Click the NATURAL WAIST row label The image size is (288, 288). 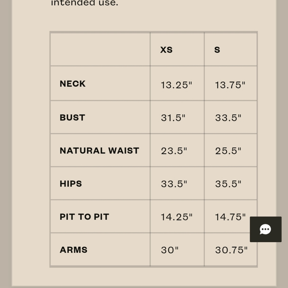[99, 151]
